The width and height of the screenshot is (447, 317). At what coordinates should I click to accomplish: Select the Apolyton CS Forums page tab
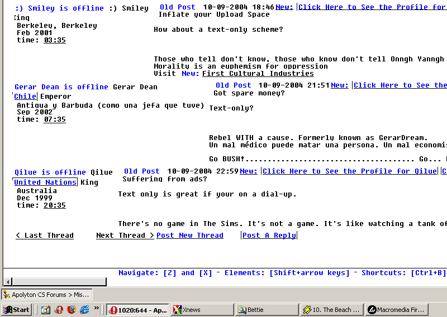pos(47,295)
